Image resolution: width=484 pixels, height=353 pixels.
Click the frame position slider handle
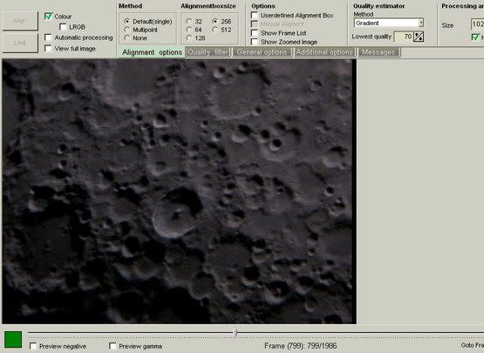point(235,333)
